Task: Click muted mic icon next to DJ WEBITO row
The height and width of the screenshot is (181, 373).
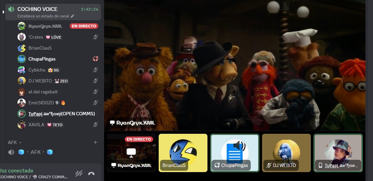Action: tap(95, 81)
